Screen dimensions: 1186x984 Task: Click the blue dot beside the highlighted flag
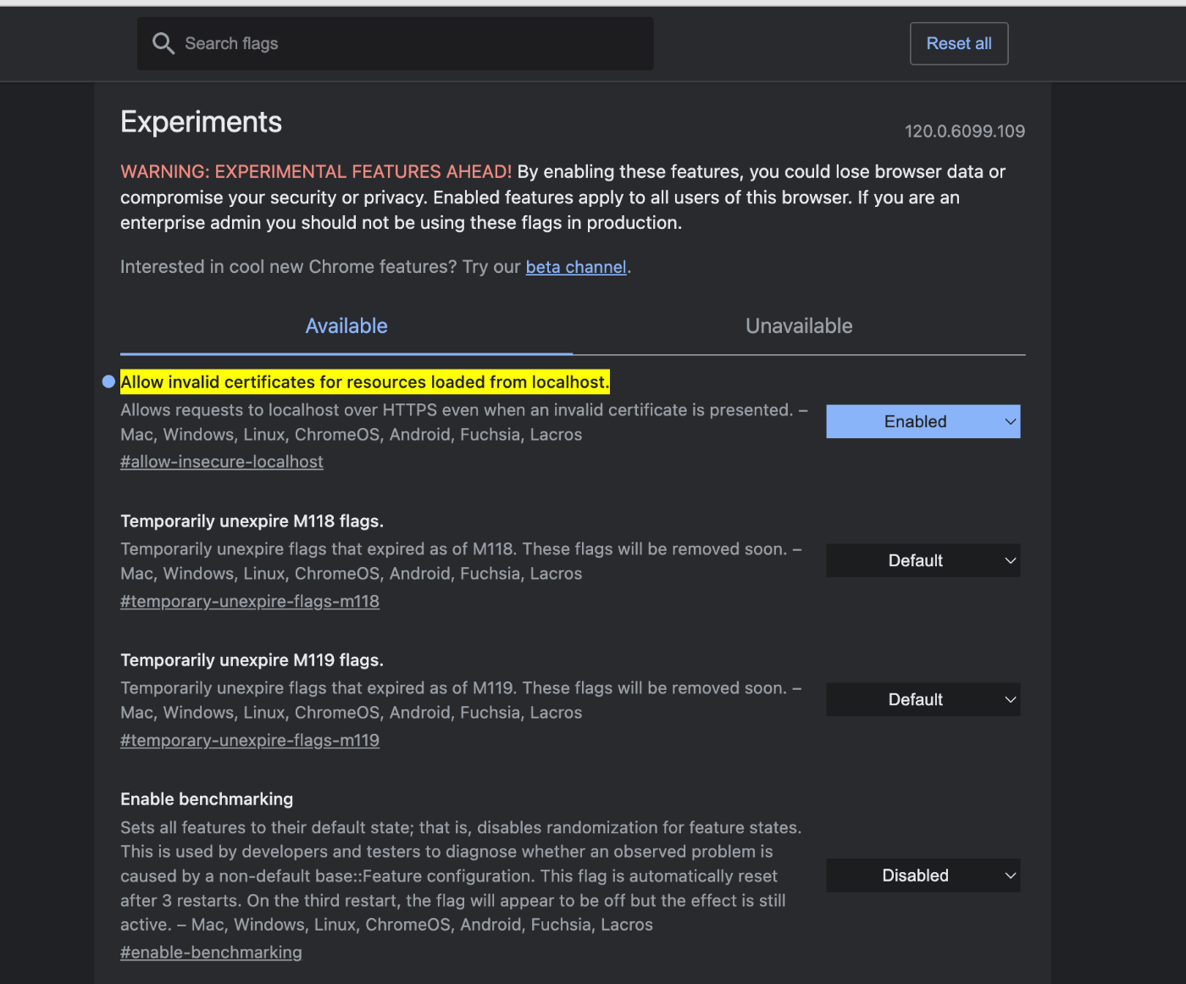click(108, 381)
